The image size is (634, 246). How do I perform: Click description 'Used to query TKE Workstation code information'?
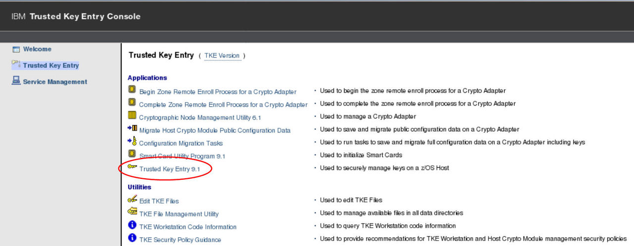[388, 226]
